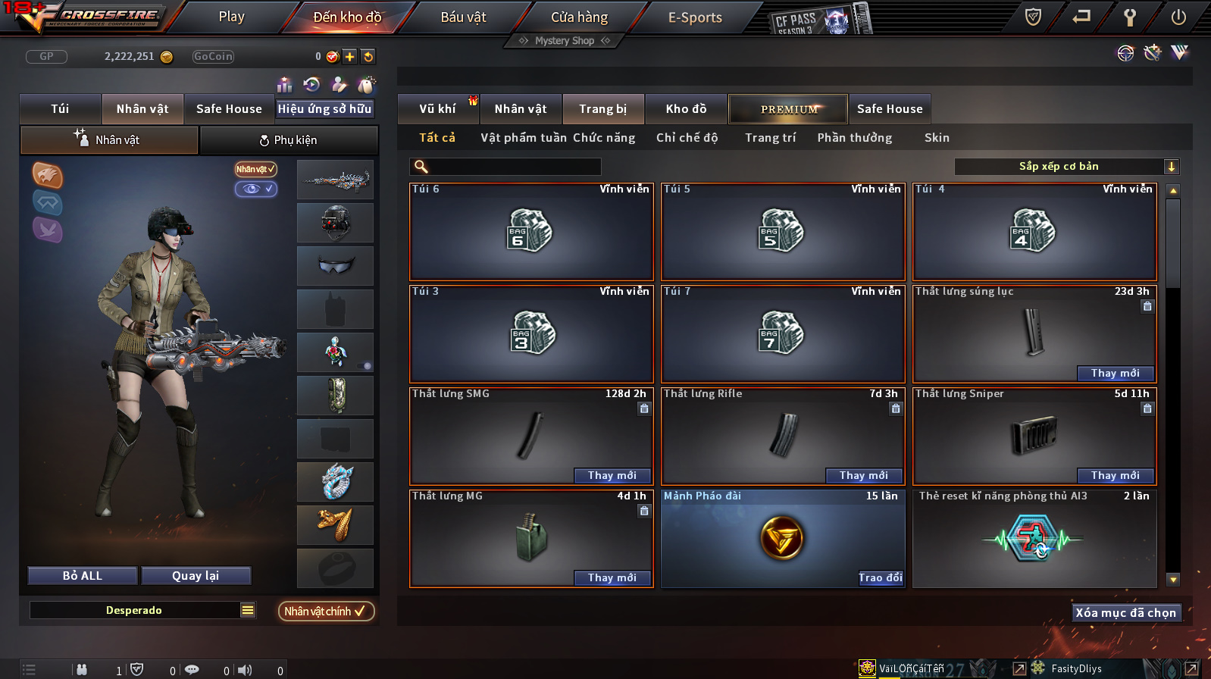Toggle the eye visibility checkbox

255,189
